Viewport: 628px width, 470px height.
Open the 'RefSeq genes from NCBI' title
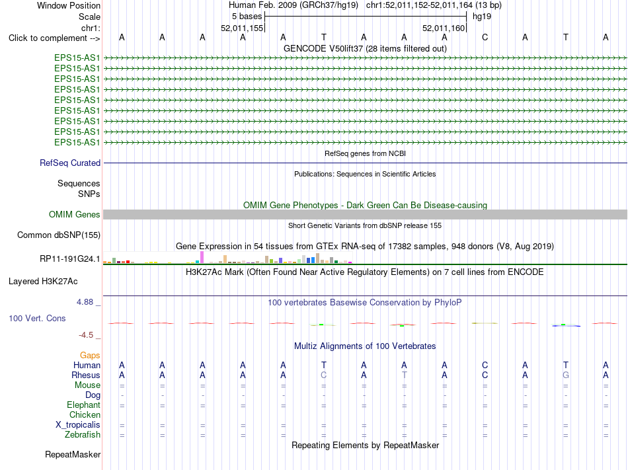(x=365, y=153)
